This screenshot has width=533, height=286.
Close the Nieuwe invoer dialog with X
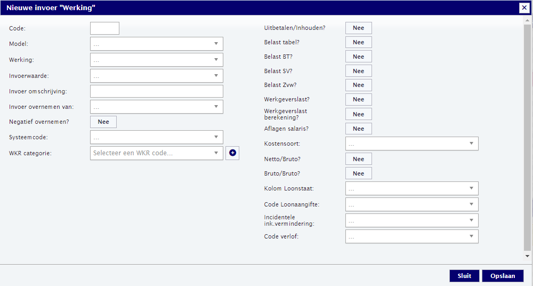click(524, 7)
